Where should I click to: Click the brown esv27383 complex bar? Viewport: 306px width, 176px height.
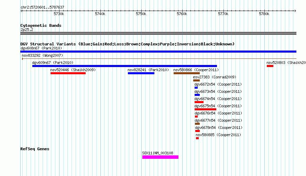197,80
